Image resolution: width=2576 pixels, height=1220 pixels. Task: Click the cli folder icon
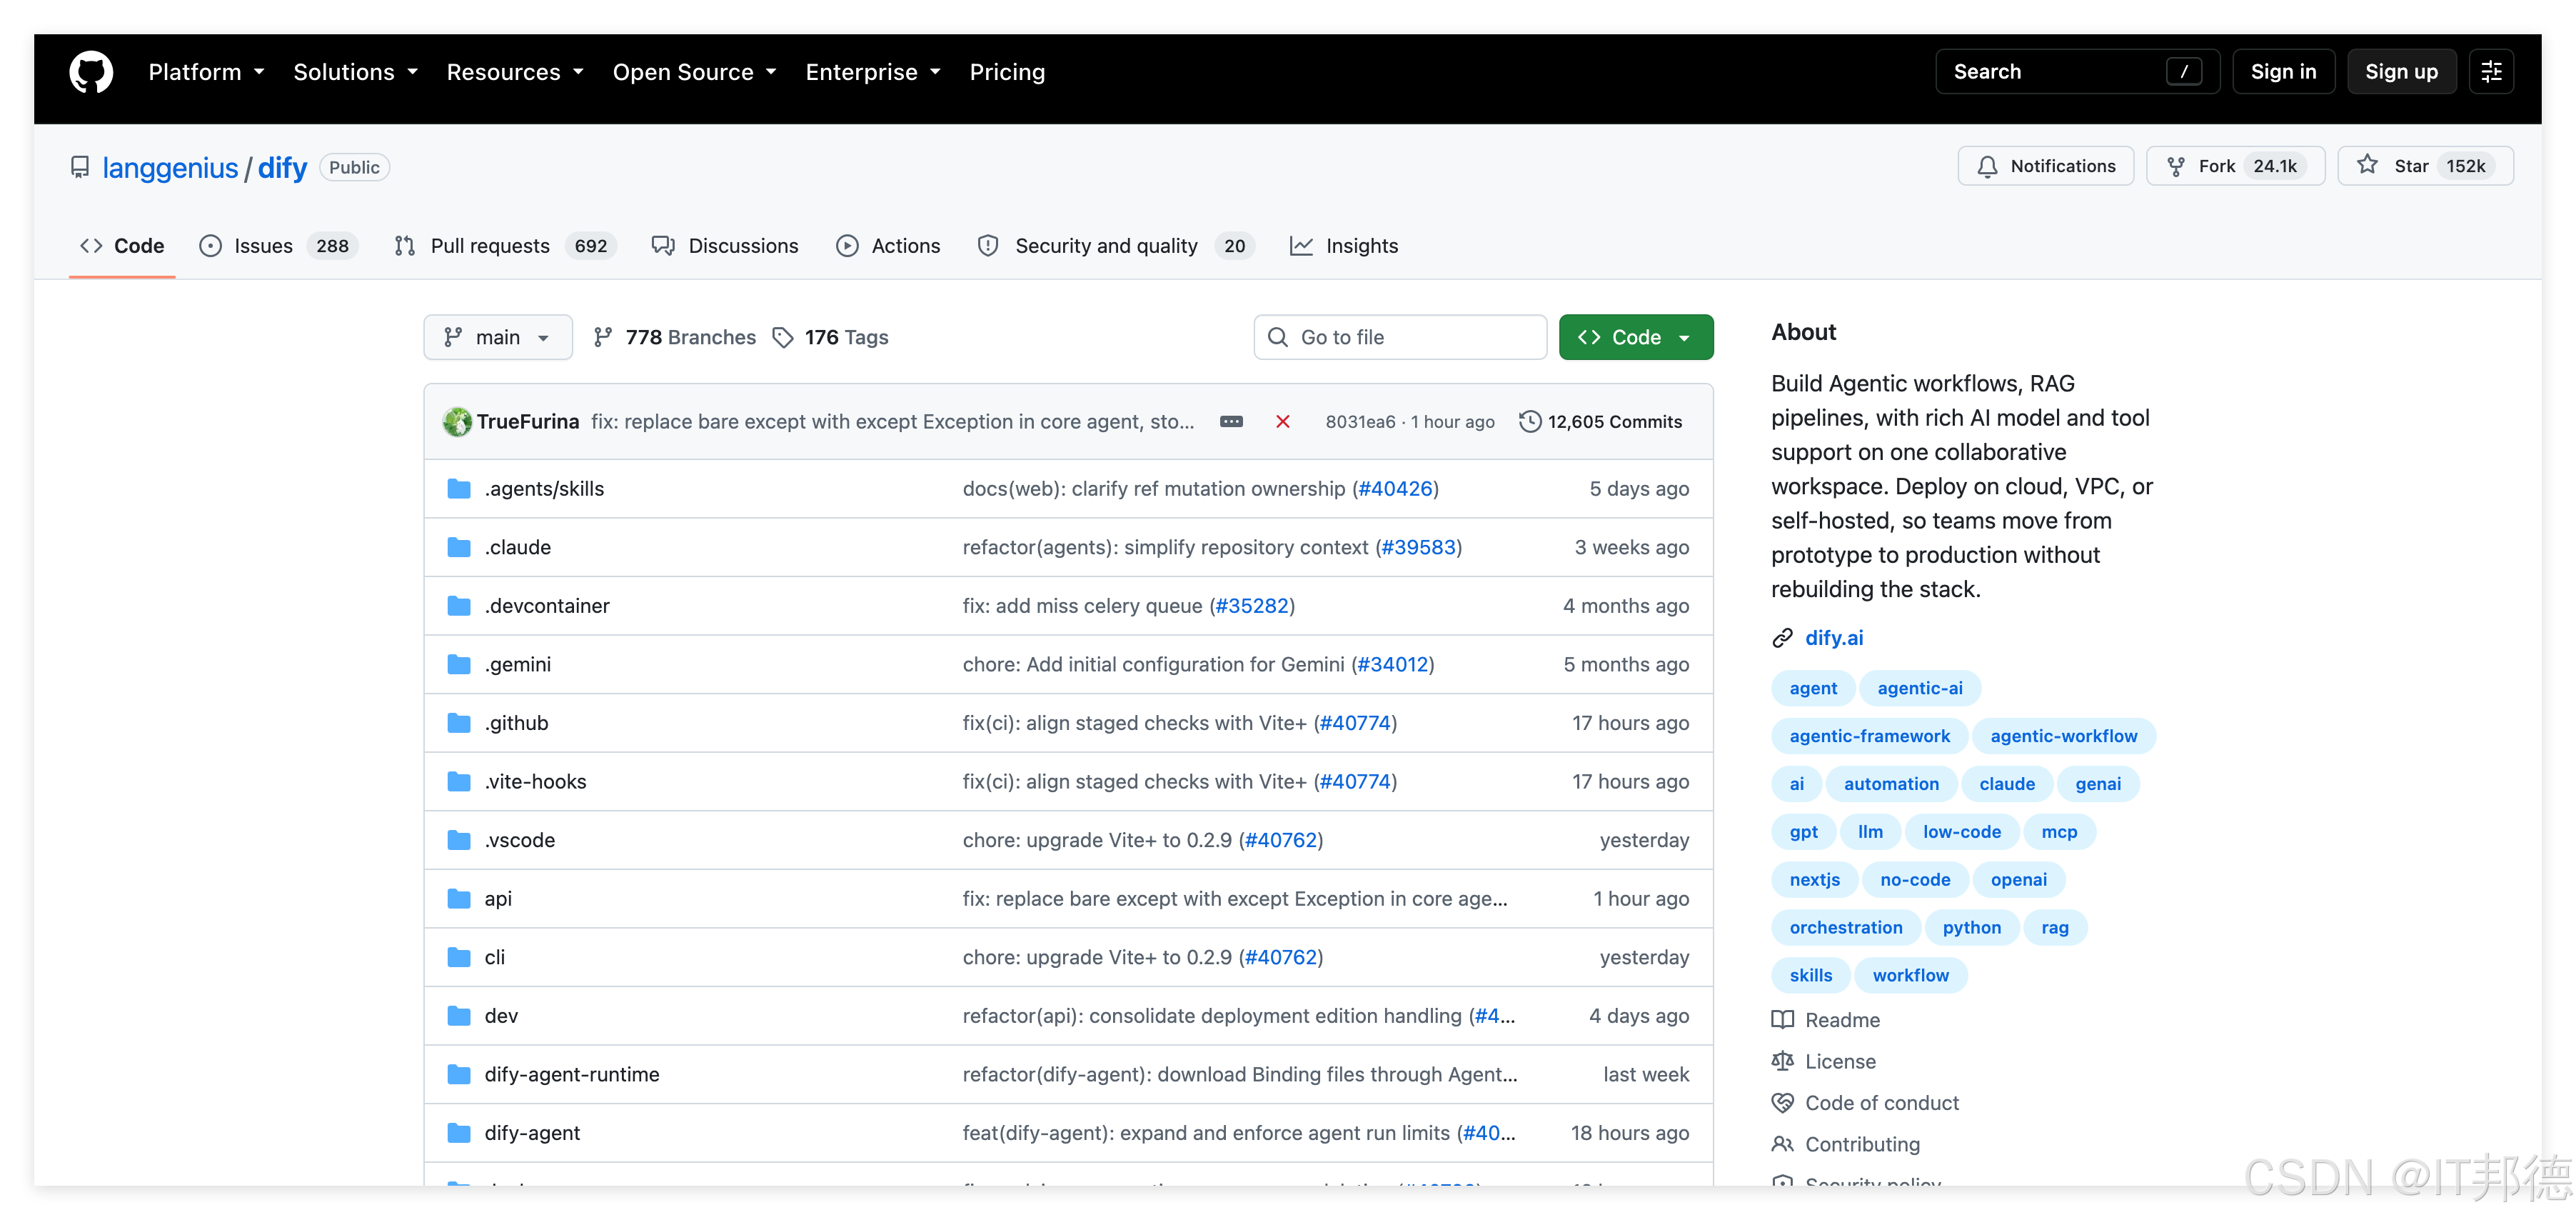click(459, 956)
